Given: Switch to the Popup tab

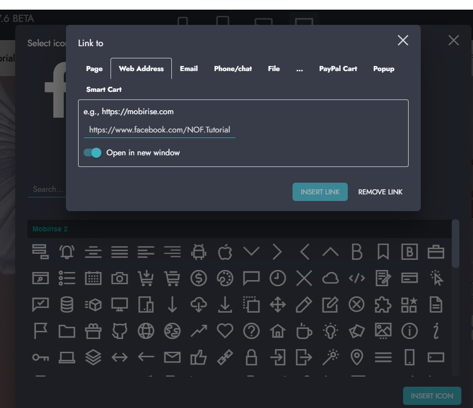Looking at the screenshot, I should (x=384, y=69).
